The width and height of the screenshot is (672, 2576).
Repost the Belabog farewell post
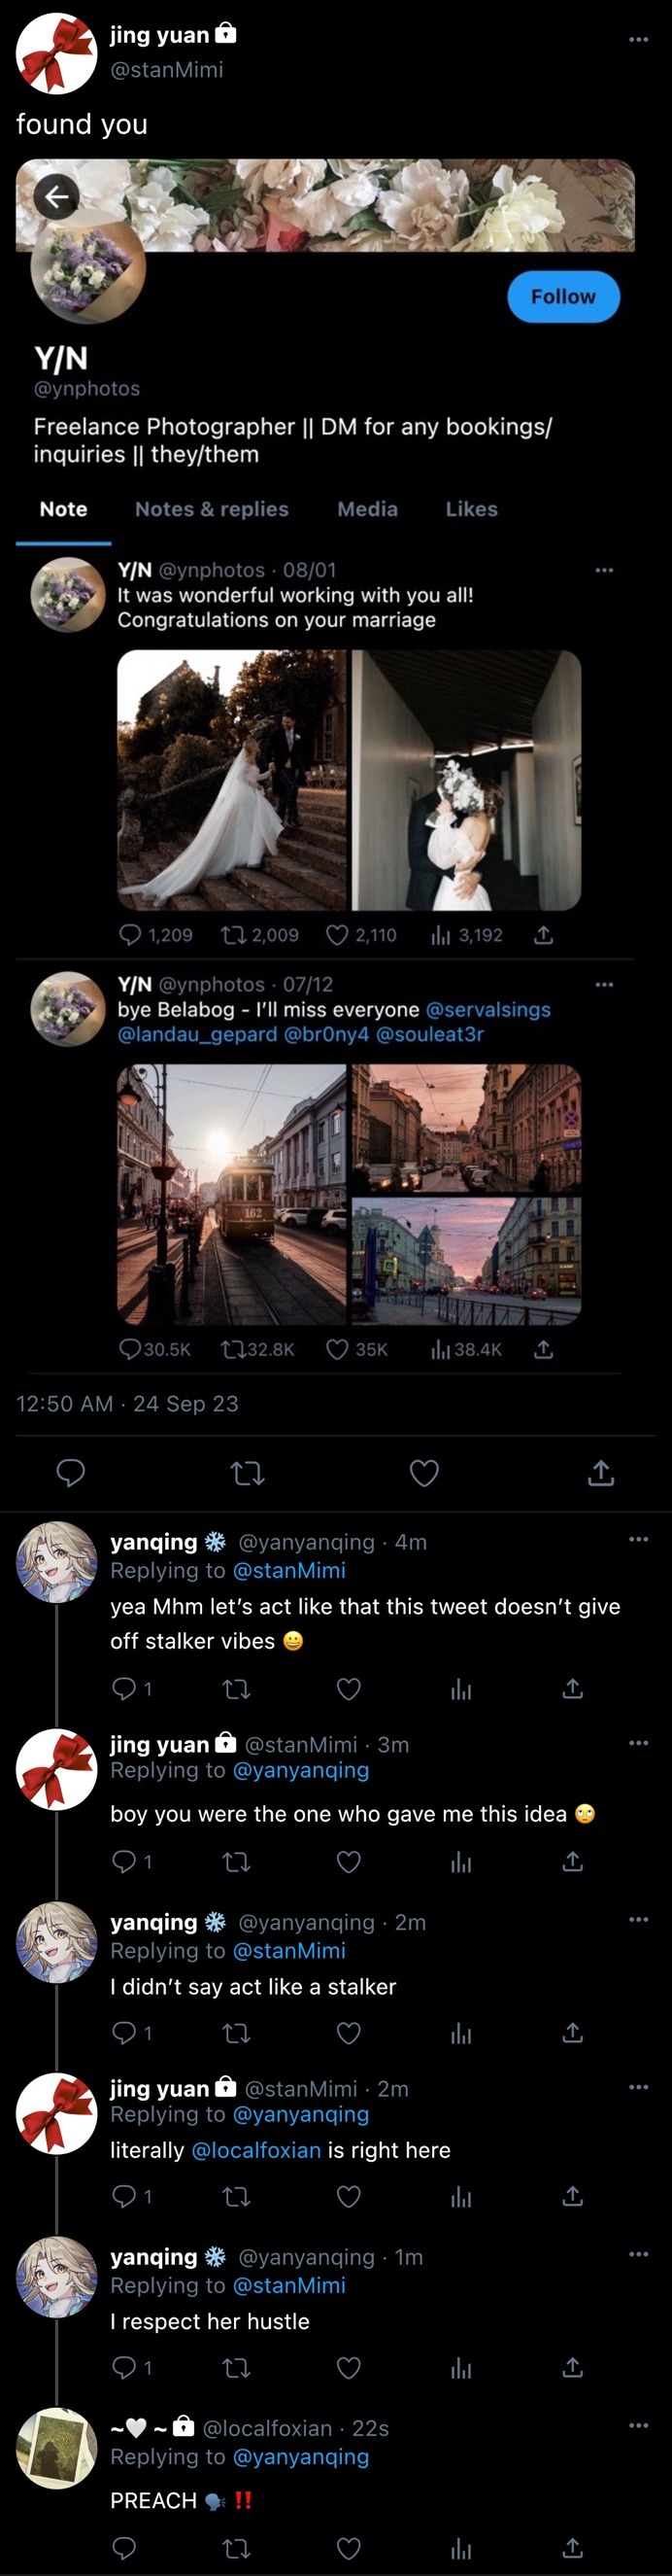click(x=234, y=1349)
